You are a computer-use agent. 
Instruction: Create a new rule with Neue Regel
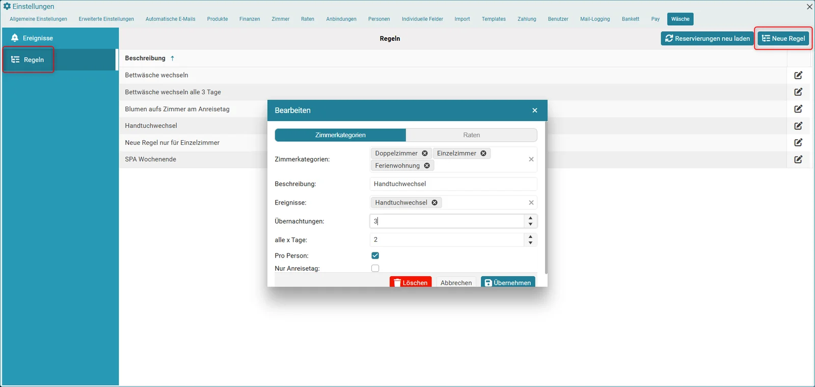click(783, 38)
